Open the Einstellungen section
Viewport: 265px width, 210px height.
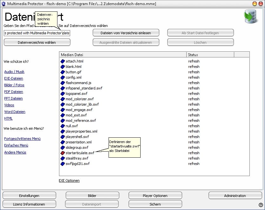(x=29, y=196)
